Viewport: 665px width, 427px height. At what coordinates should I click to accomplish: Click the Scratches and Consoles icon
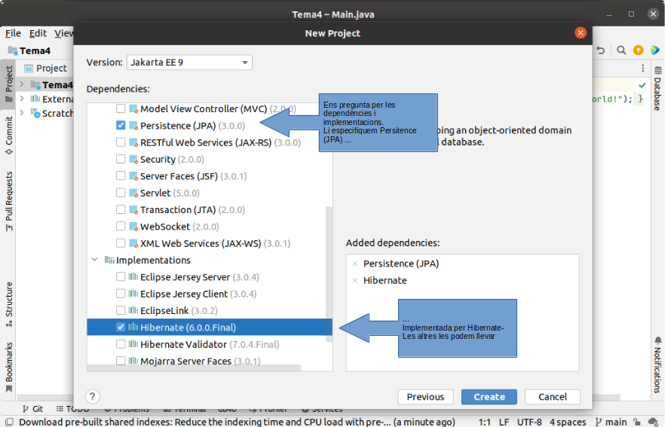point(35,113)
